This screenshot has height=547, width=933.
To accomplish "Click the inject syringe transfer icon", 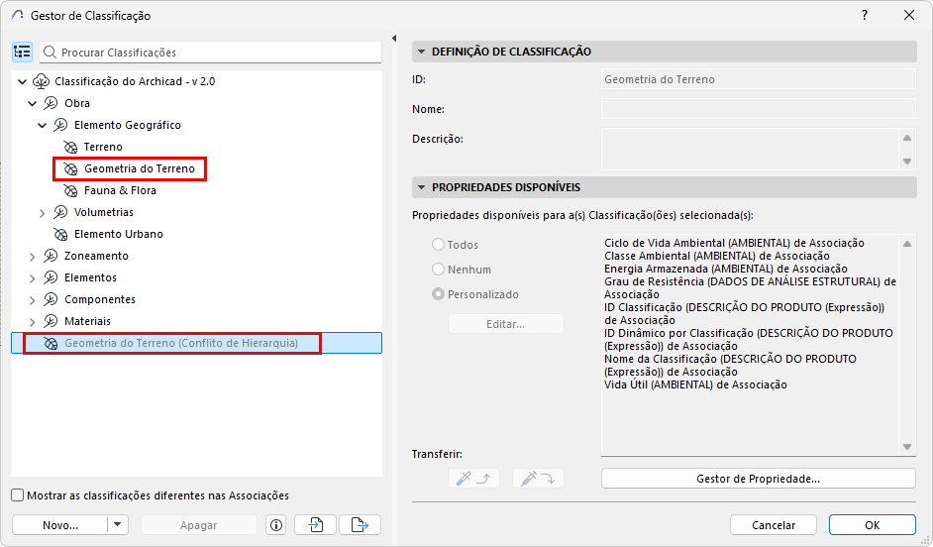I will (538, 478).
